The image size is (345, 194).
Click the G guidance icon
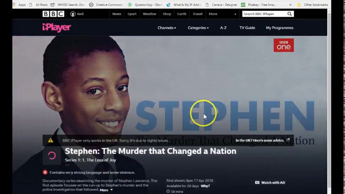45,172
